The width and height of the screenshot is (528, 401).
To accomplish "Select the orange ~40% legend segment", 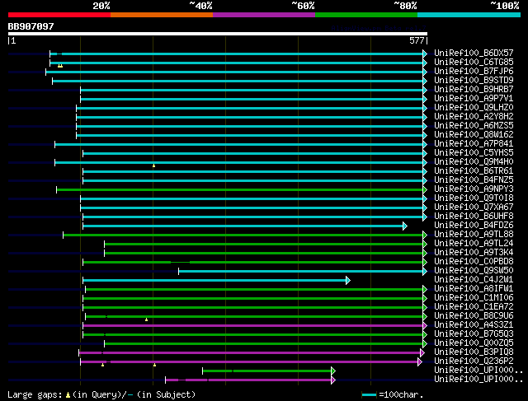I will [161, 14].
